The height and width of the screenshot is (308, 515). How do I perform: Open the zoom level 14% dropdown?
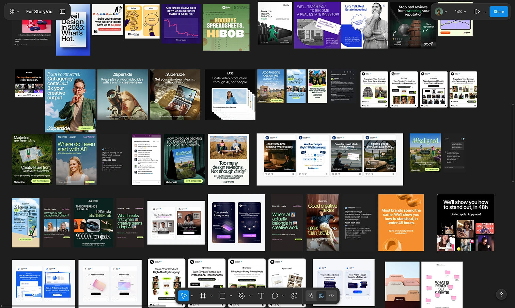(x=459, y=11)
